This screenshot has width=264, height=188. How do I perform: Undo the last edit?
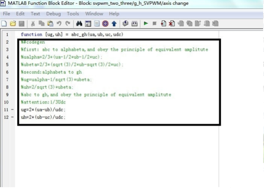(59, 24)
